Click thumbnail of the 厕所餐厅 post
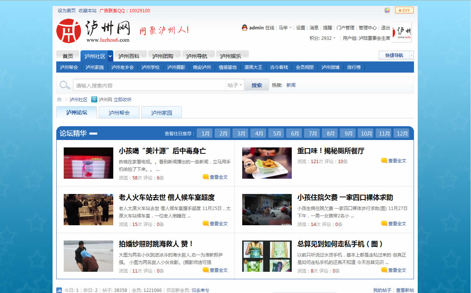 (267, 163)
